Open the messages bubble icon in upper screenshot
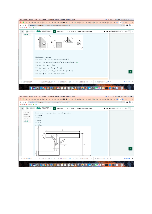 point(107,32)
